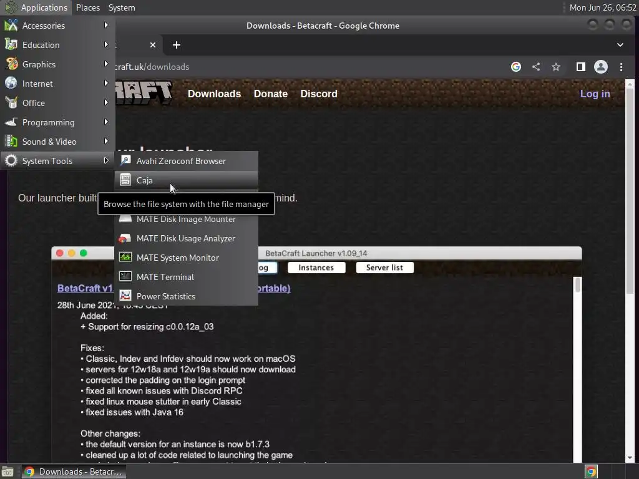Screen dimensions: 639x479
Task: Click the MATE Disk Image Mounter icon
Action: [x=125, y=219]
